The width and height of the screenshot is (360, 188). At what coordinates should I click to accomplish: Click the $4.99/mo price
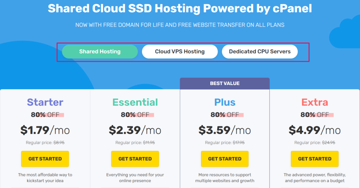pyautogui.click(x=315, y=130)
